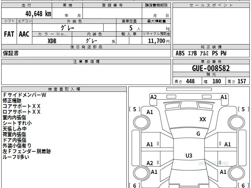Select the recycle deposit 11,700 円
251x188 pixels.
(159, 41)
